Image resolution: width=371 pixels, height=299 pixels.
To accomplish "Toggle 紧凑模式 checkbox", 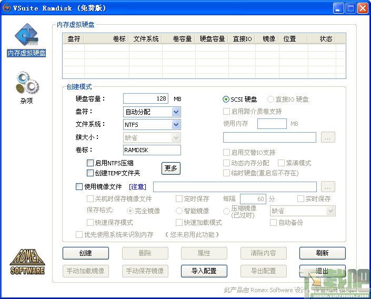I will [281, 163].
